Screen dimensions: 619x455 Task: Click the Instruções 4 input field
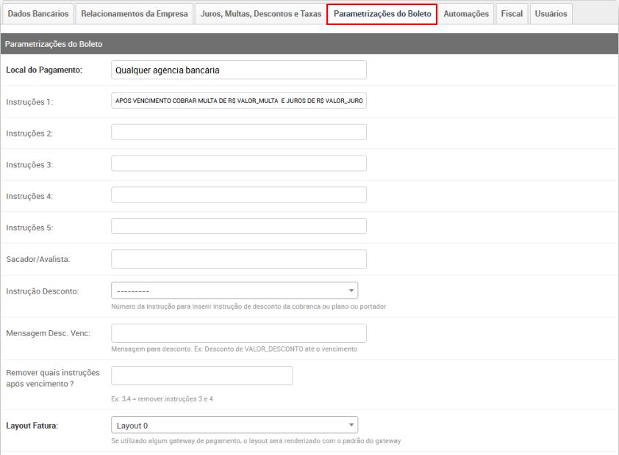point(239,195)
